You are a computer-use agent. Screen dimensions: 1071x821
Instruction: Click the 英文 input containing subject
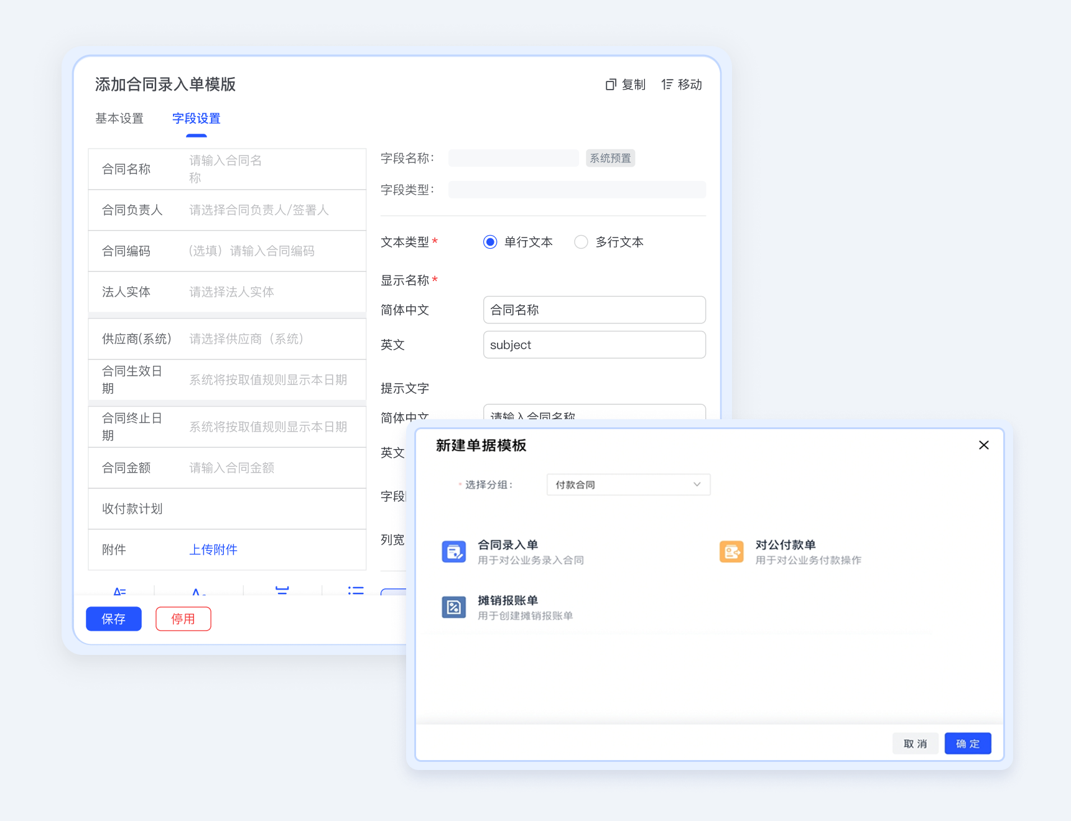click(594, 345)
